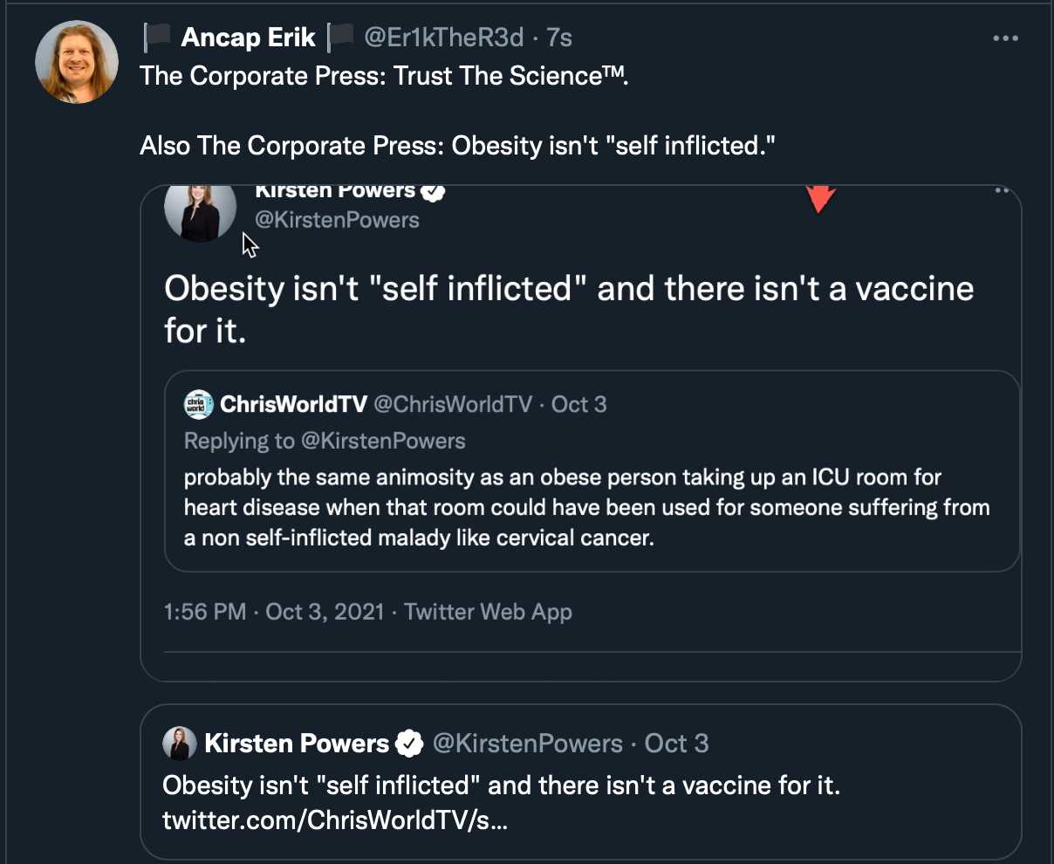
Task: Click the ChrisWorldTV account name
Action: coord(294,404)
